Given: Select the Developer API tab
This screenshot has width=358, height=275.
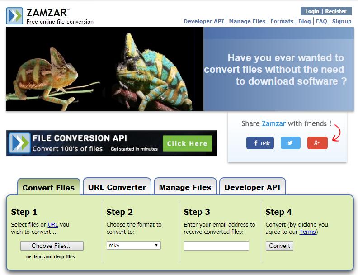Looking at the screenshot, I should 252,187.
